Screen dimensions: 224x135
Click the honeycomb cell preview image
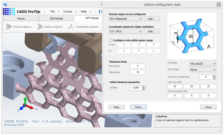pos(192,36)
